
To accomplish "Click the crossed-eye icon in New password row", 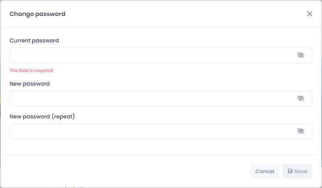I will [301, 98].
